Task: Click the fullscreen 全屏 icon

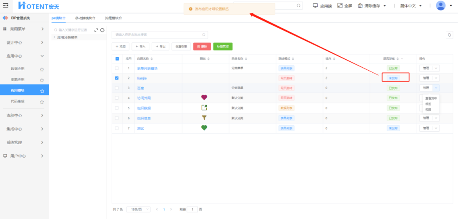Action: [340, 5]
